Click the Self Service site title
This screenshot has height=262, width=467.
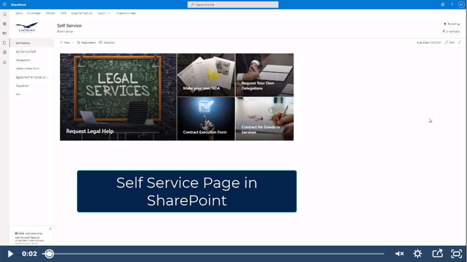pos(69,26)
